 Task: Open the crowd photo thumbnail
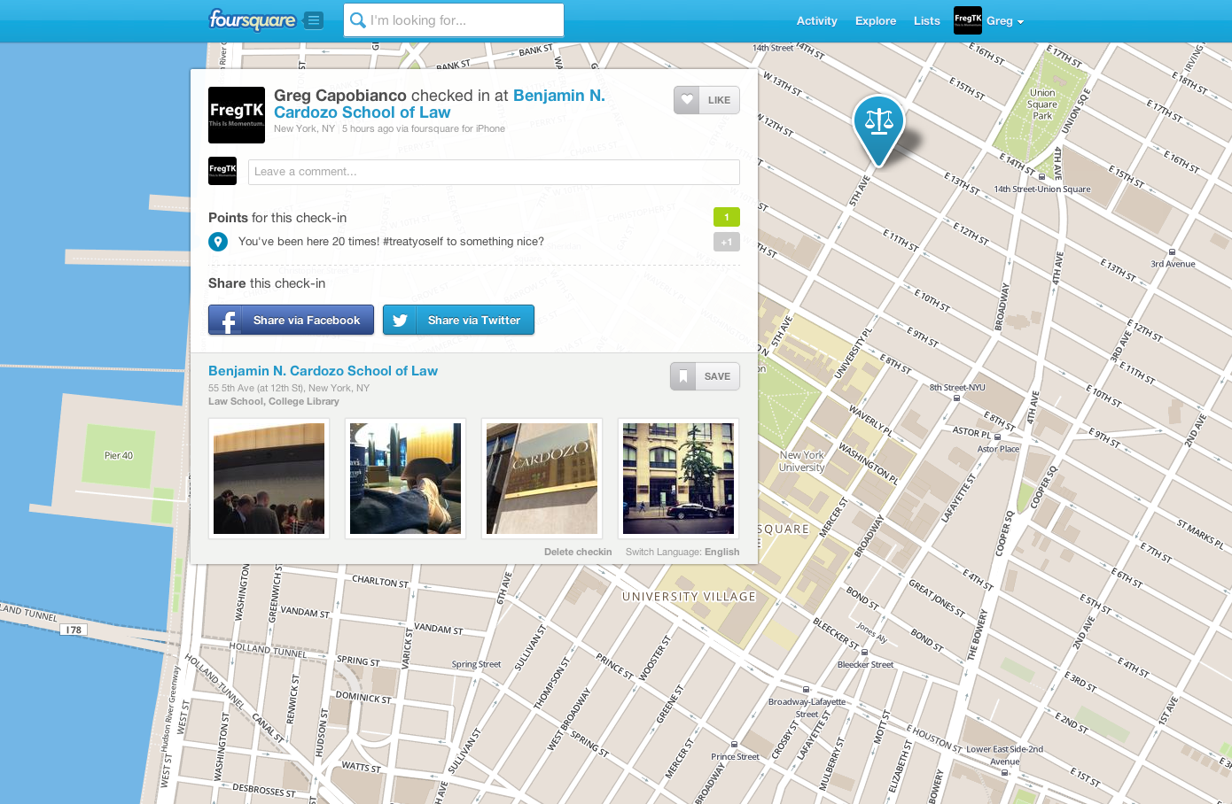(x=269, y=478)
